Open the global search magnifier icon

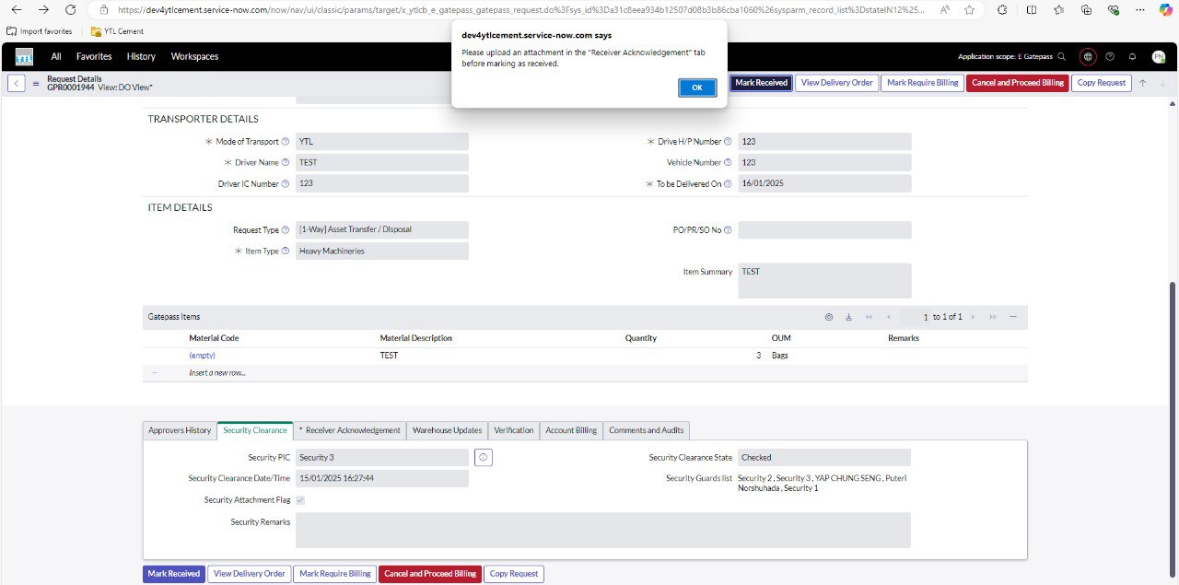[x=1062, y=56]
